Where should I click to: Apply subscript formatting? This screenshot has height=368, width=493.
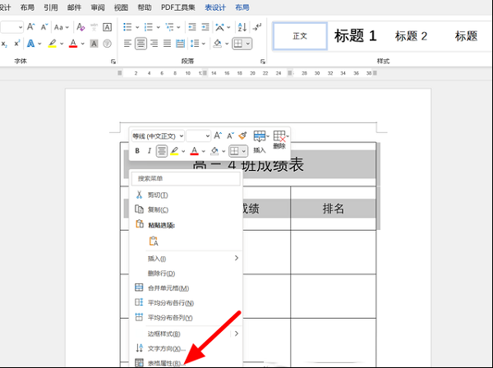tap(4, 44)
